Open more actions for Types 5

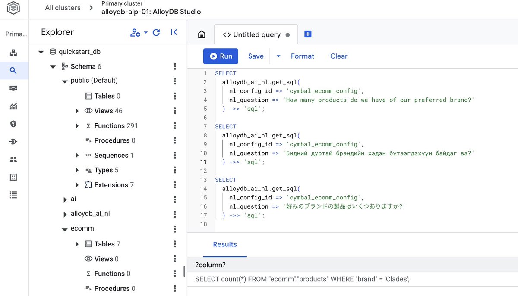click(x=175, y=170)
